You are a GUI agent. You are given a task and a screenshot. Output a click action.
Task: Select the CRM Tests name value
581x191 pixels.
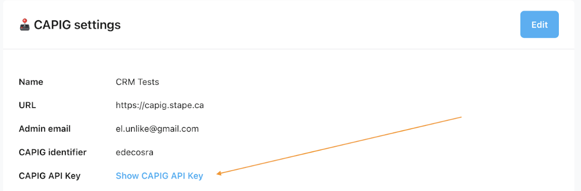[x=137, y=82]
